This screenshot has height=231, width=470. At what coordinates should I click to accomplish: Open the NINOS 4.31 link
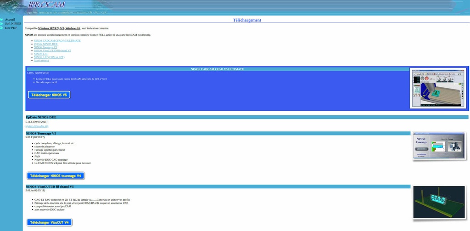pos(40,54)
